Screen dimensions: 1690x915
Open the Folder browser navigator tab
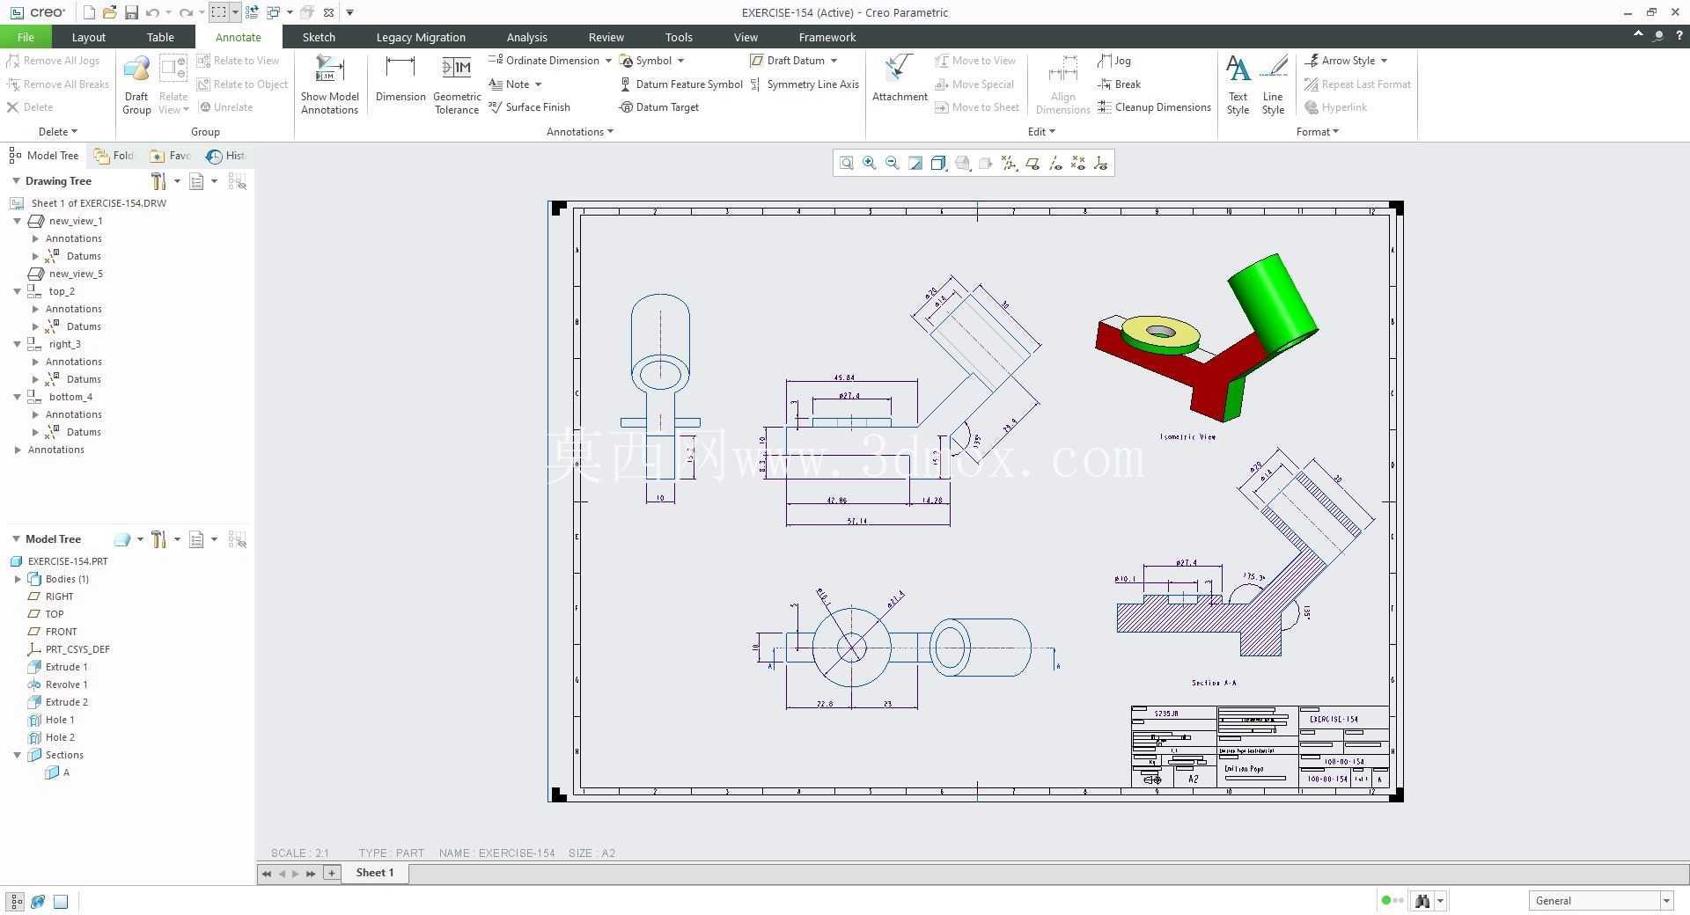(x=114, y=156)
